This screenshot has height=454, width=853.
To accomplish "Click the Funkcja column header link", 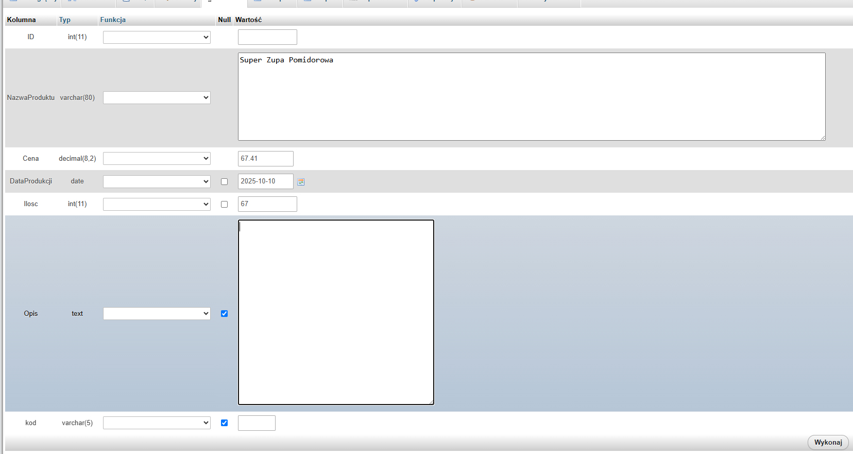I will pyautogui.click(x=113, y=20).
